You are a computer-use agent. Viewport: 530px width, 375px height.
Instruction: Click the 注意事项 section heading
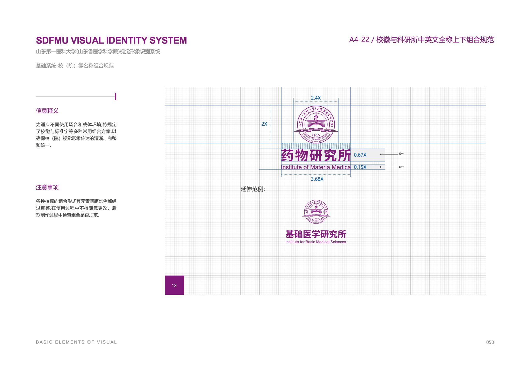(x=47, y=187)
